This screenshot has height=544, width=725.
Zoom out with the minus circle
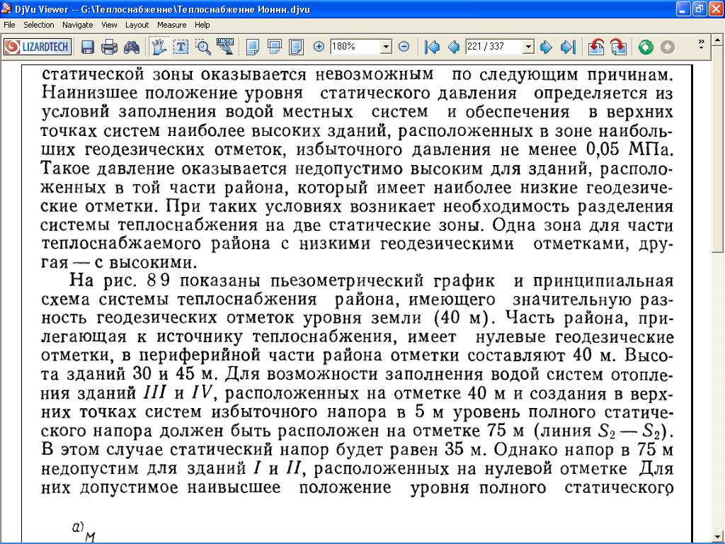404,46
